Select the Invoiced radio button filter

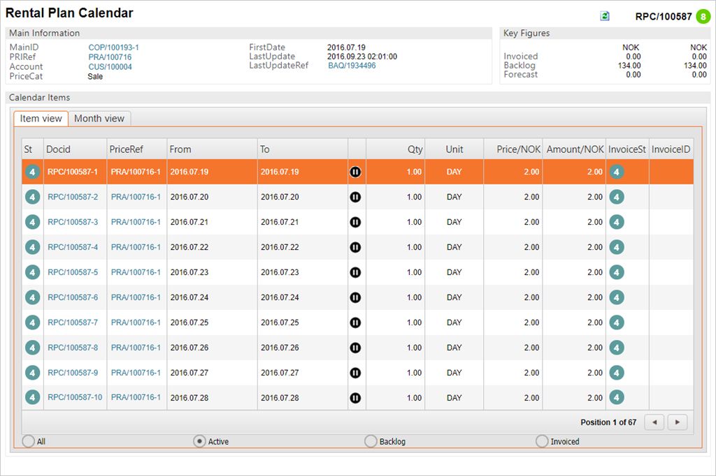tap(541, 441)
